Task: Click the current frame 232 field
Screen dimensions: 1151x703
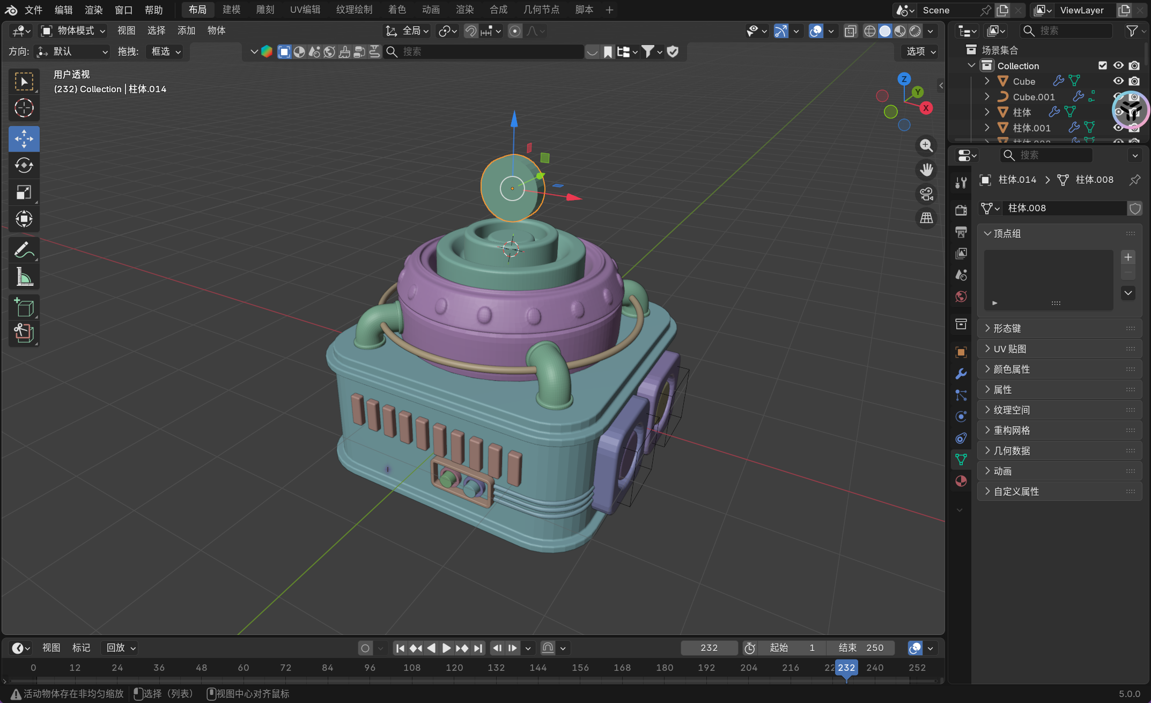Action: [x=709, y=648]
